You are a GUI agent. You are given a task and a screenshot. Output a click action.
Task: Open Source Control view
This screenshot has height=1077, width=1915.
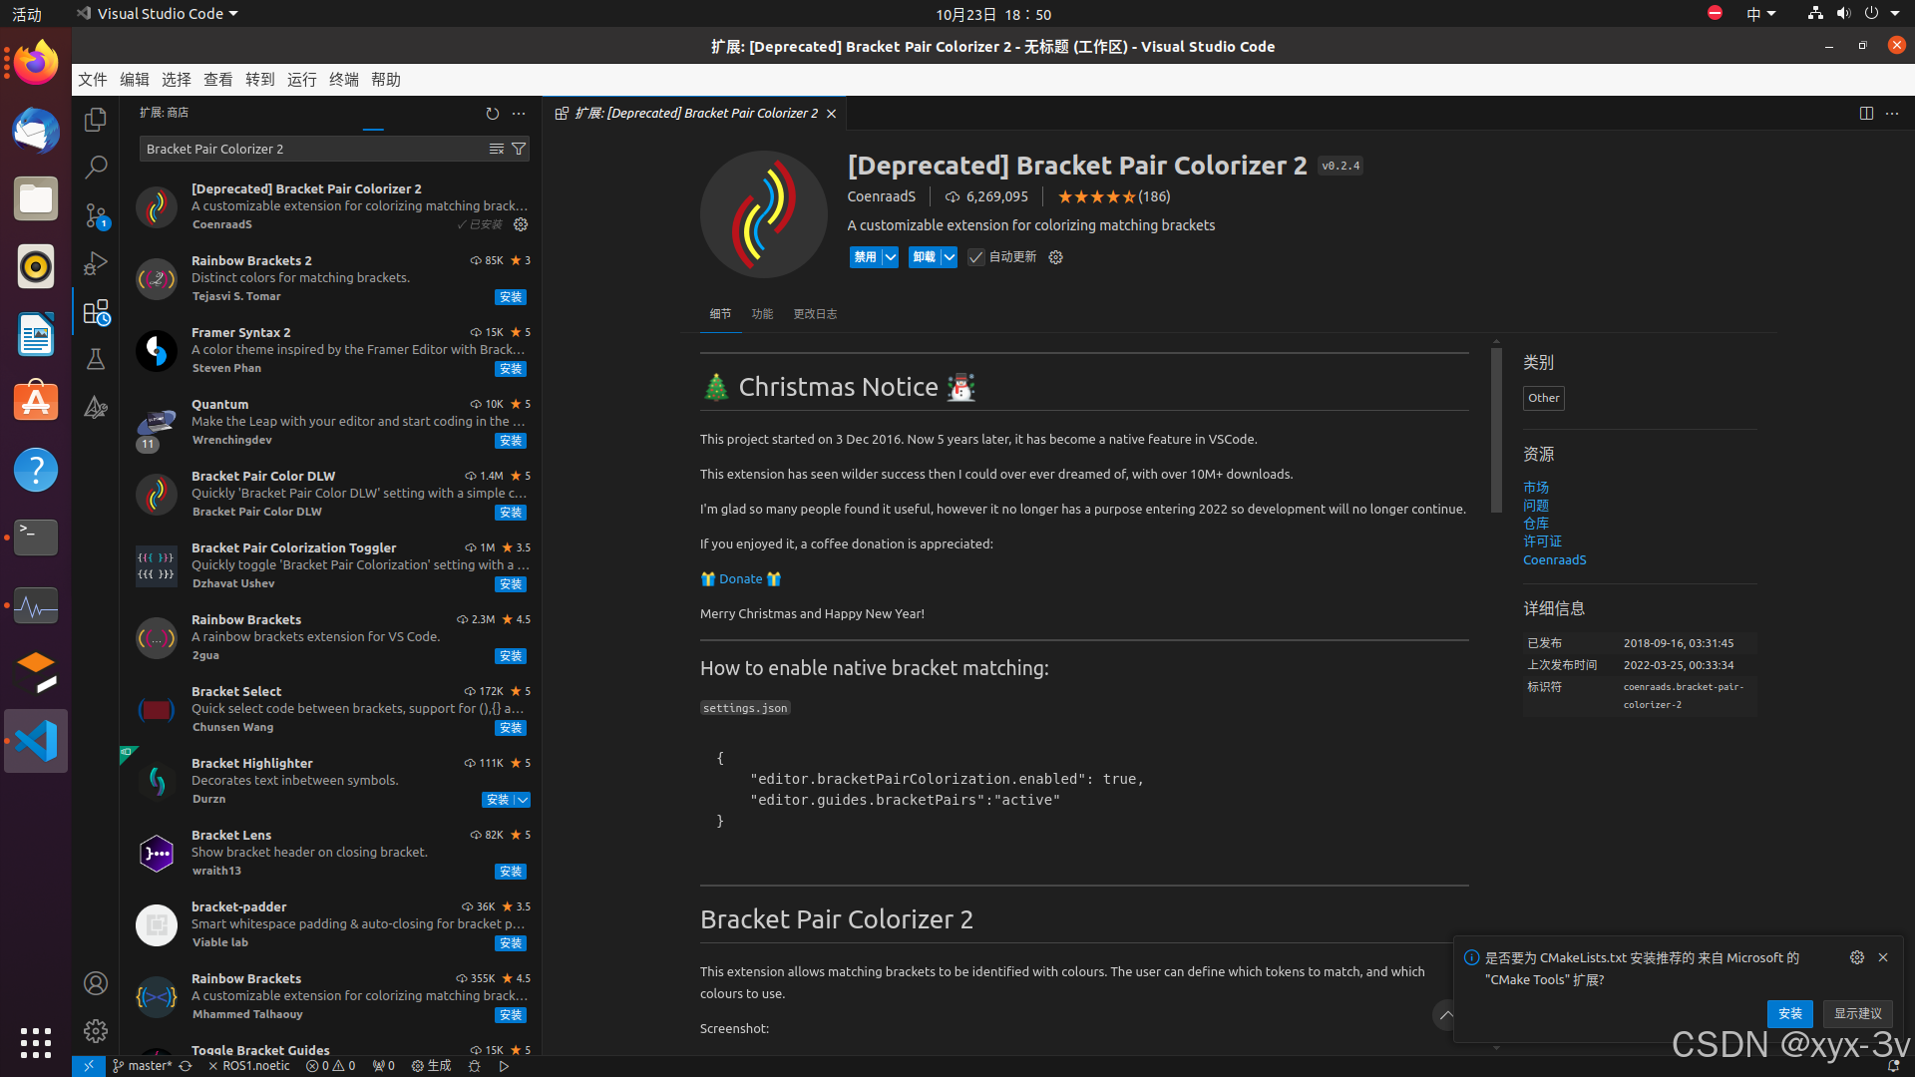pos(96,215)
